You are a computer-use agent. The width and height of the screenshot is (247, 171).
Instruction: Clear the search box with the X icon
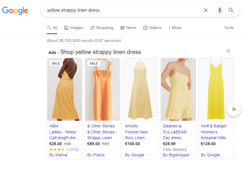point(206,10)
